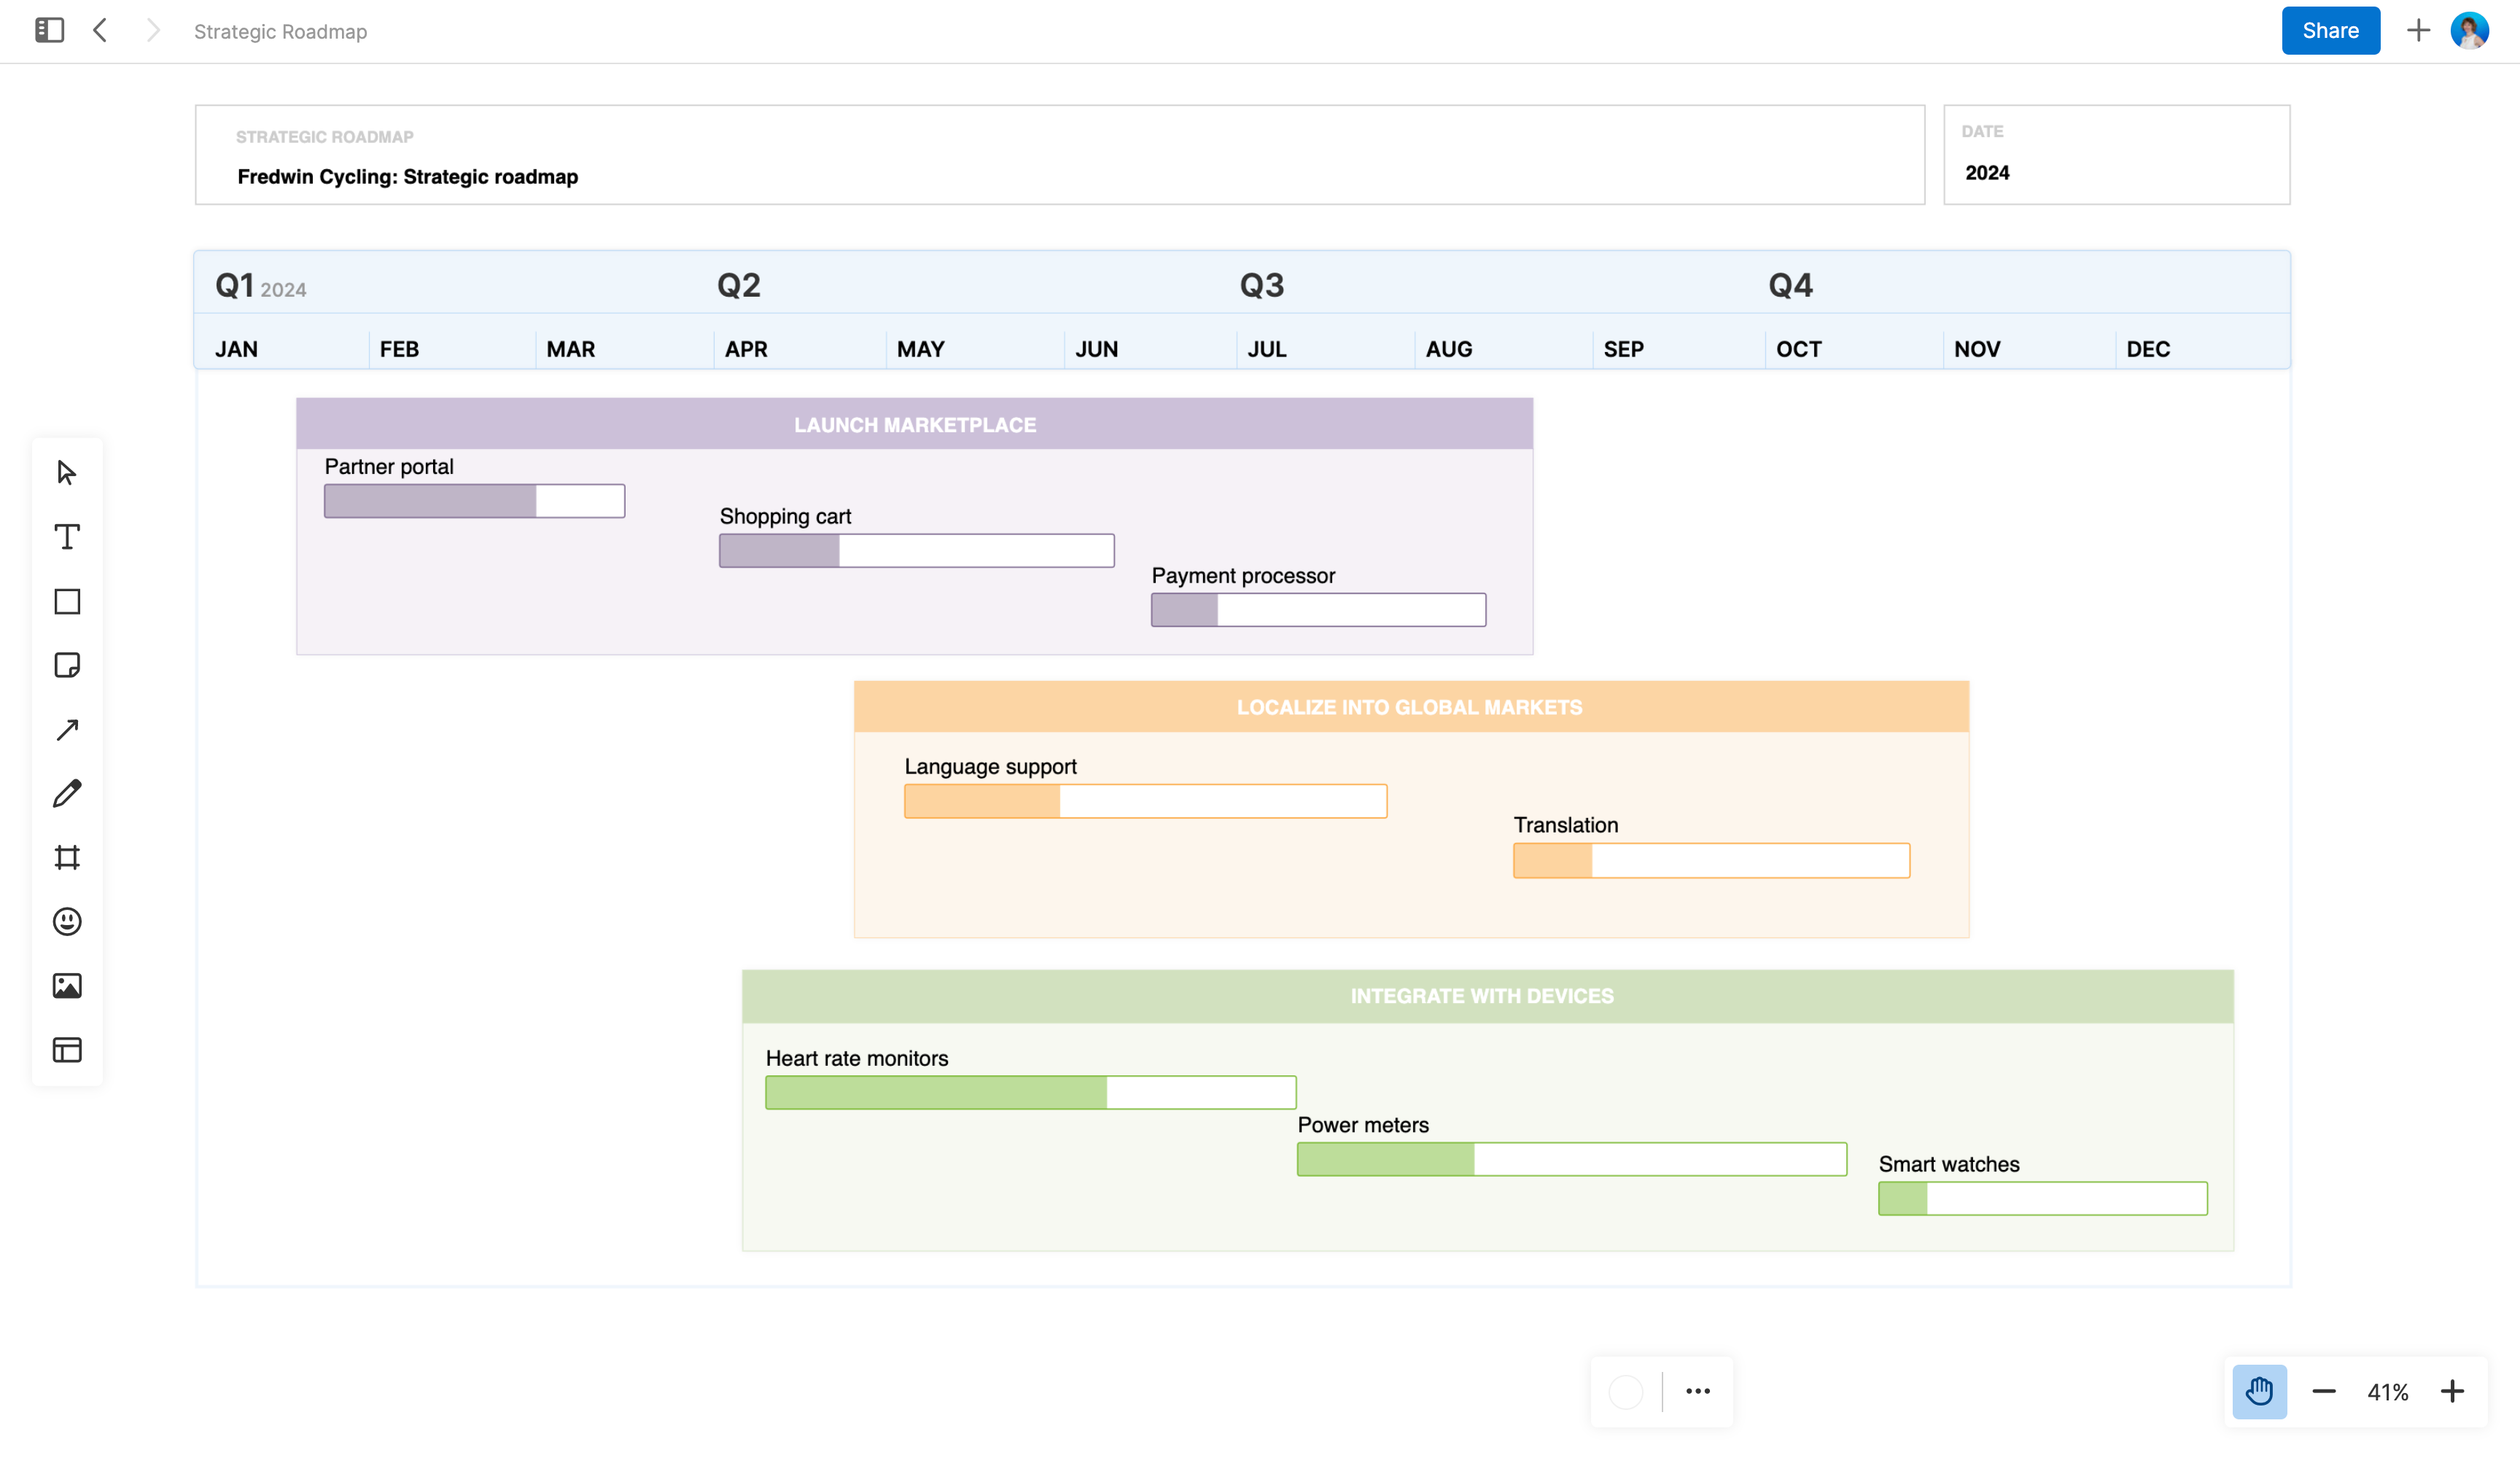Click the Strategic Roadmap title

280,31
